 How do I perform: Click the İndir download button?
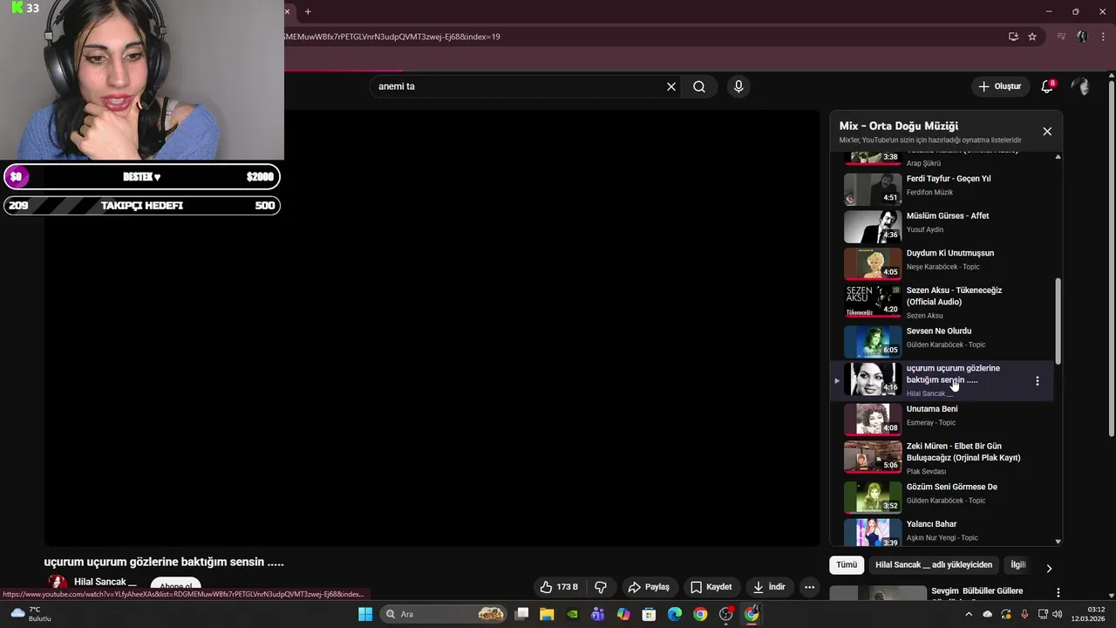click(770, 587)
